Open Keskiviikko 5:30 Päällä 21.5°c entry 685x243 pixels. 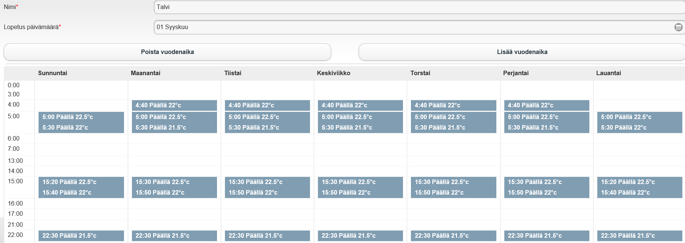coord(360,128)
